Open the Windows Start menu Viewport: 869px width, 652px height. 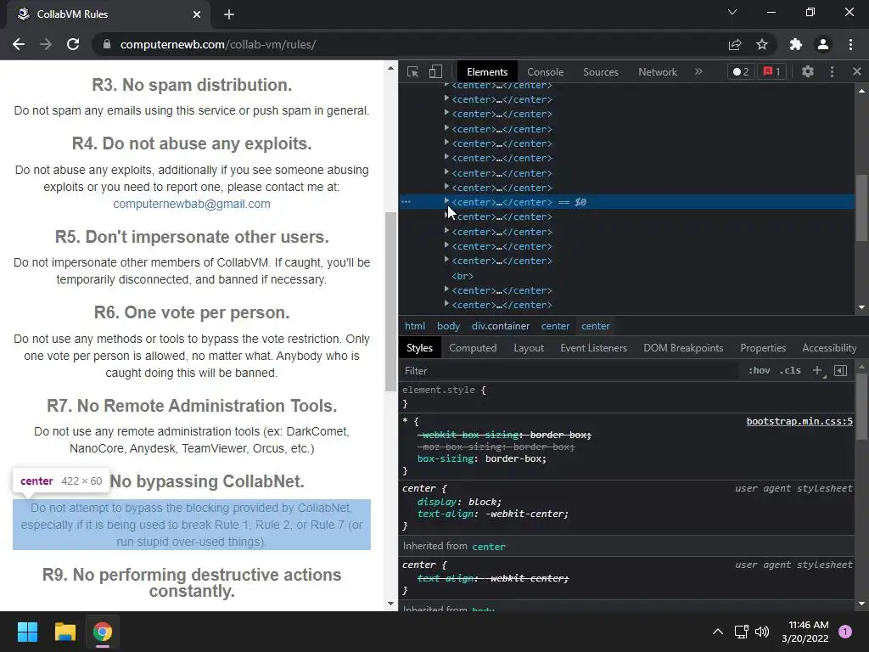tap(27, 632)
